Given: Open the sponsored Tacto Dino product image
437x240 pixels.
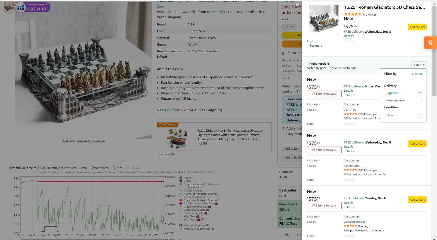Looking at the screenshot, I should (x=177, y=139).
